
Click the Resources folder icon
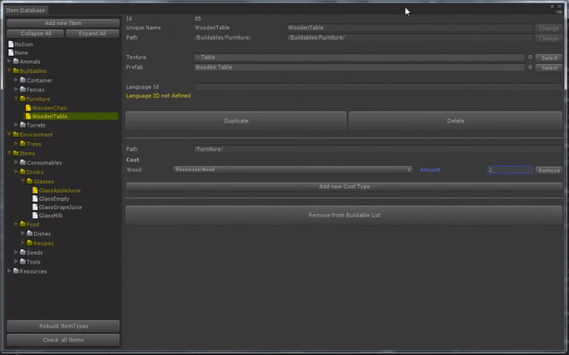click(16, 272)
